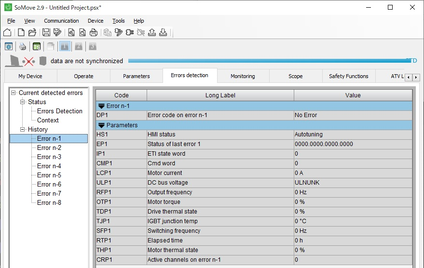Select Context in the tree
The image size is (424, 268).
[x=48, y=120]
